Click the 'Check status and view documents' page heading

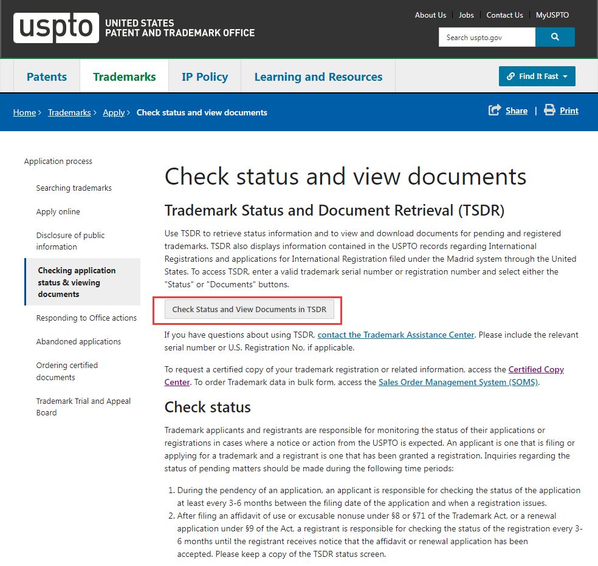coord(346,176)
